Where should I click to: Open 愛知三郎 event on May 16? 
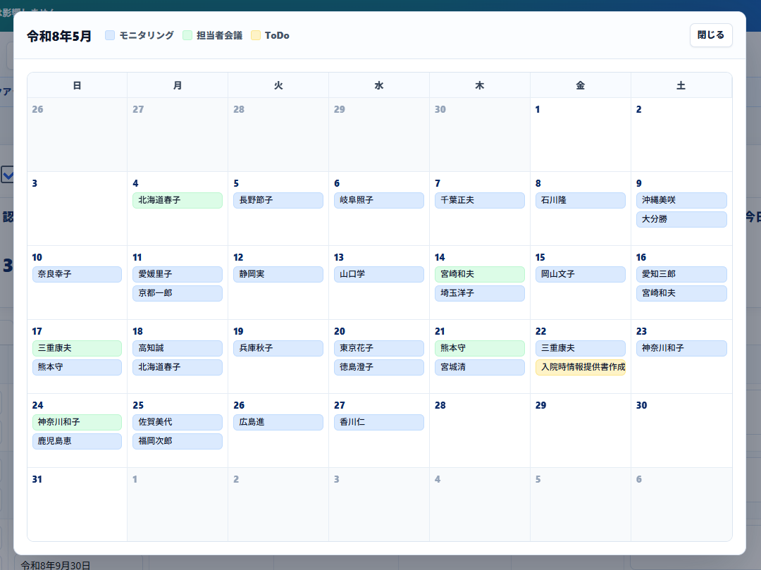681,274
